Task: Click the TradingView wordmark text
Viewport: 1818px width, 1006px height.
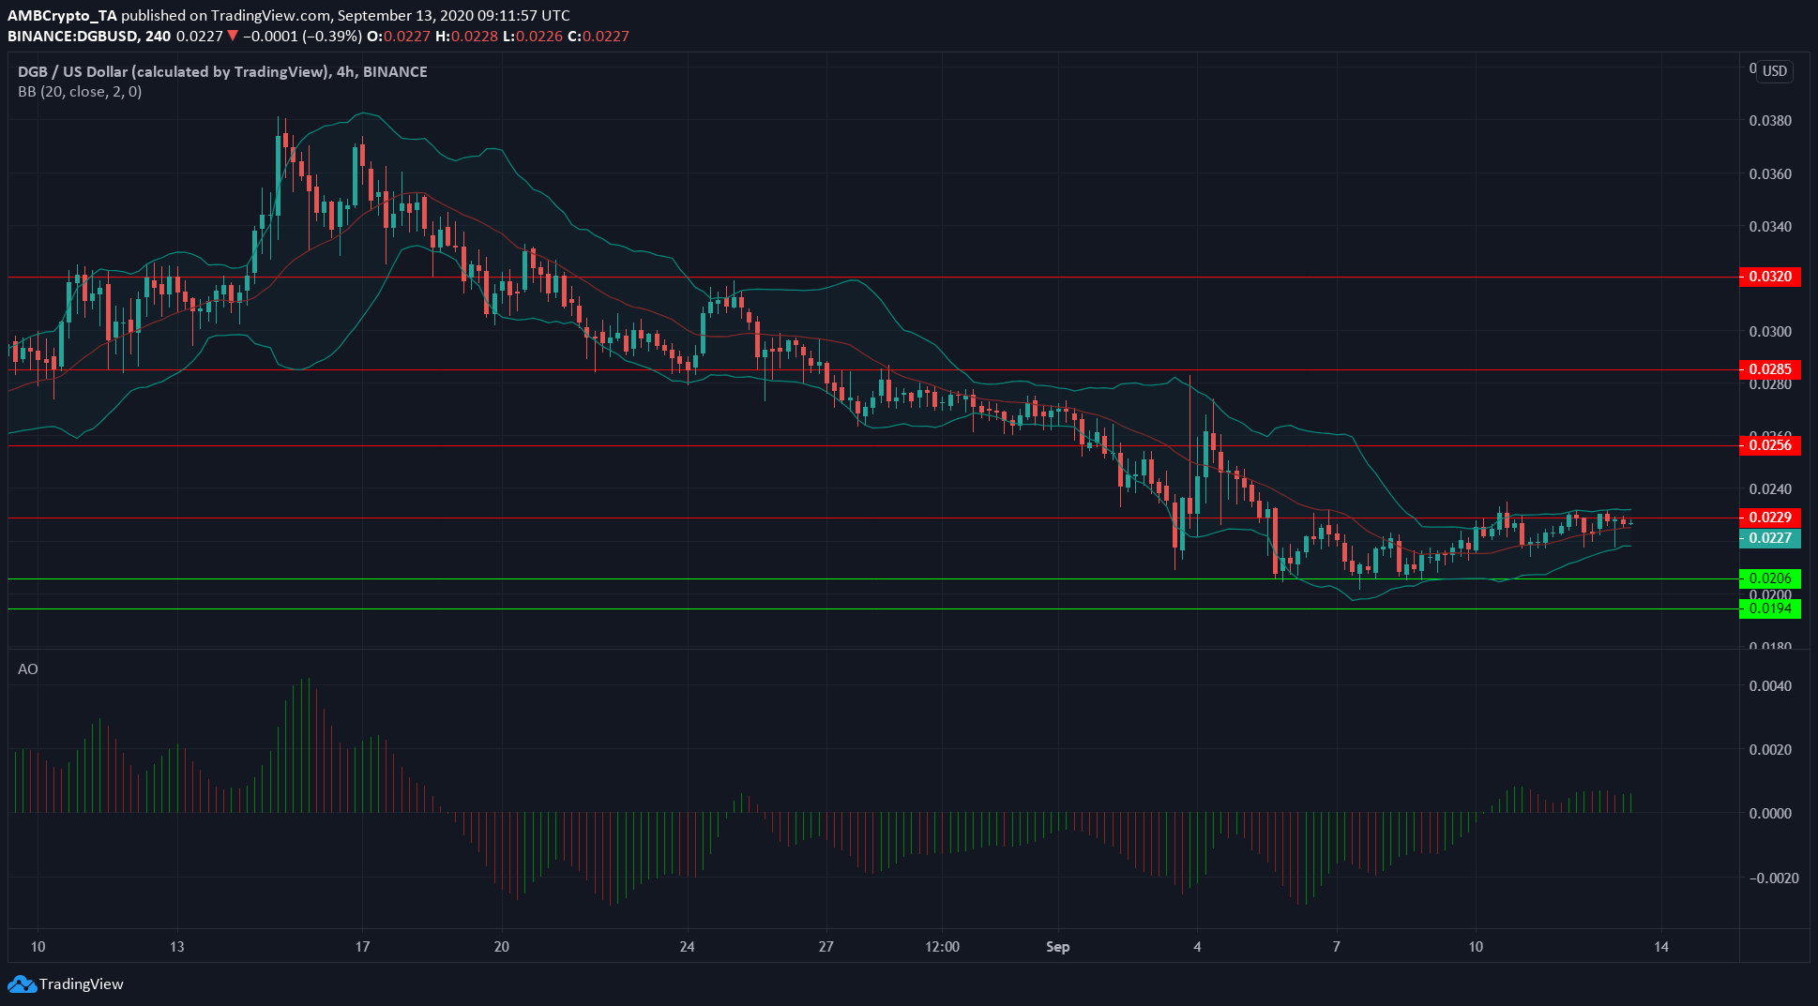Action: 82,984
